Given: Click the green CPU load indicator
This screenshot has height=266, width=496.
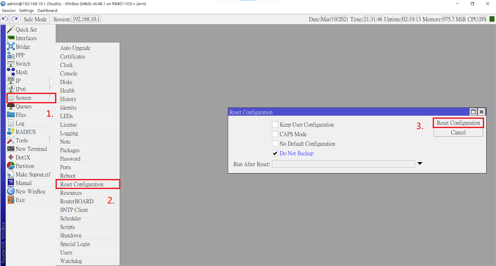Looking at the screenshot, I should tap(492, 19).
